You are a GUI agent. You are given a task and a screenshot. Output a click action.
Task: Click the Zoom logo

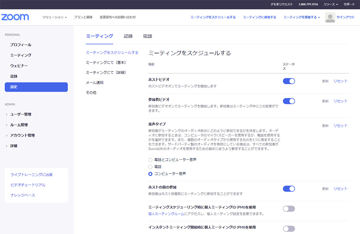pos(15,17)
